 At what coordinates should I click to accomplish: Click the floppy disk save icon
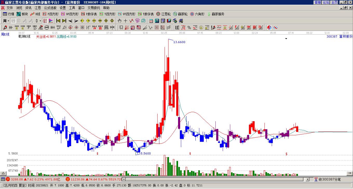(169, 21)
